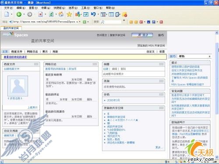
Task: Click the 创建 link in the 相册 module
Action: 106,69
